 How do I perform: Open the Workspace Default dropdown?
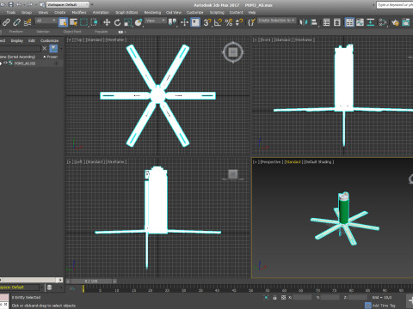point(68,4)
